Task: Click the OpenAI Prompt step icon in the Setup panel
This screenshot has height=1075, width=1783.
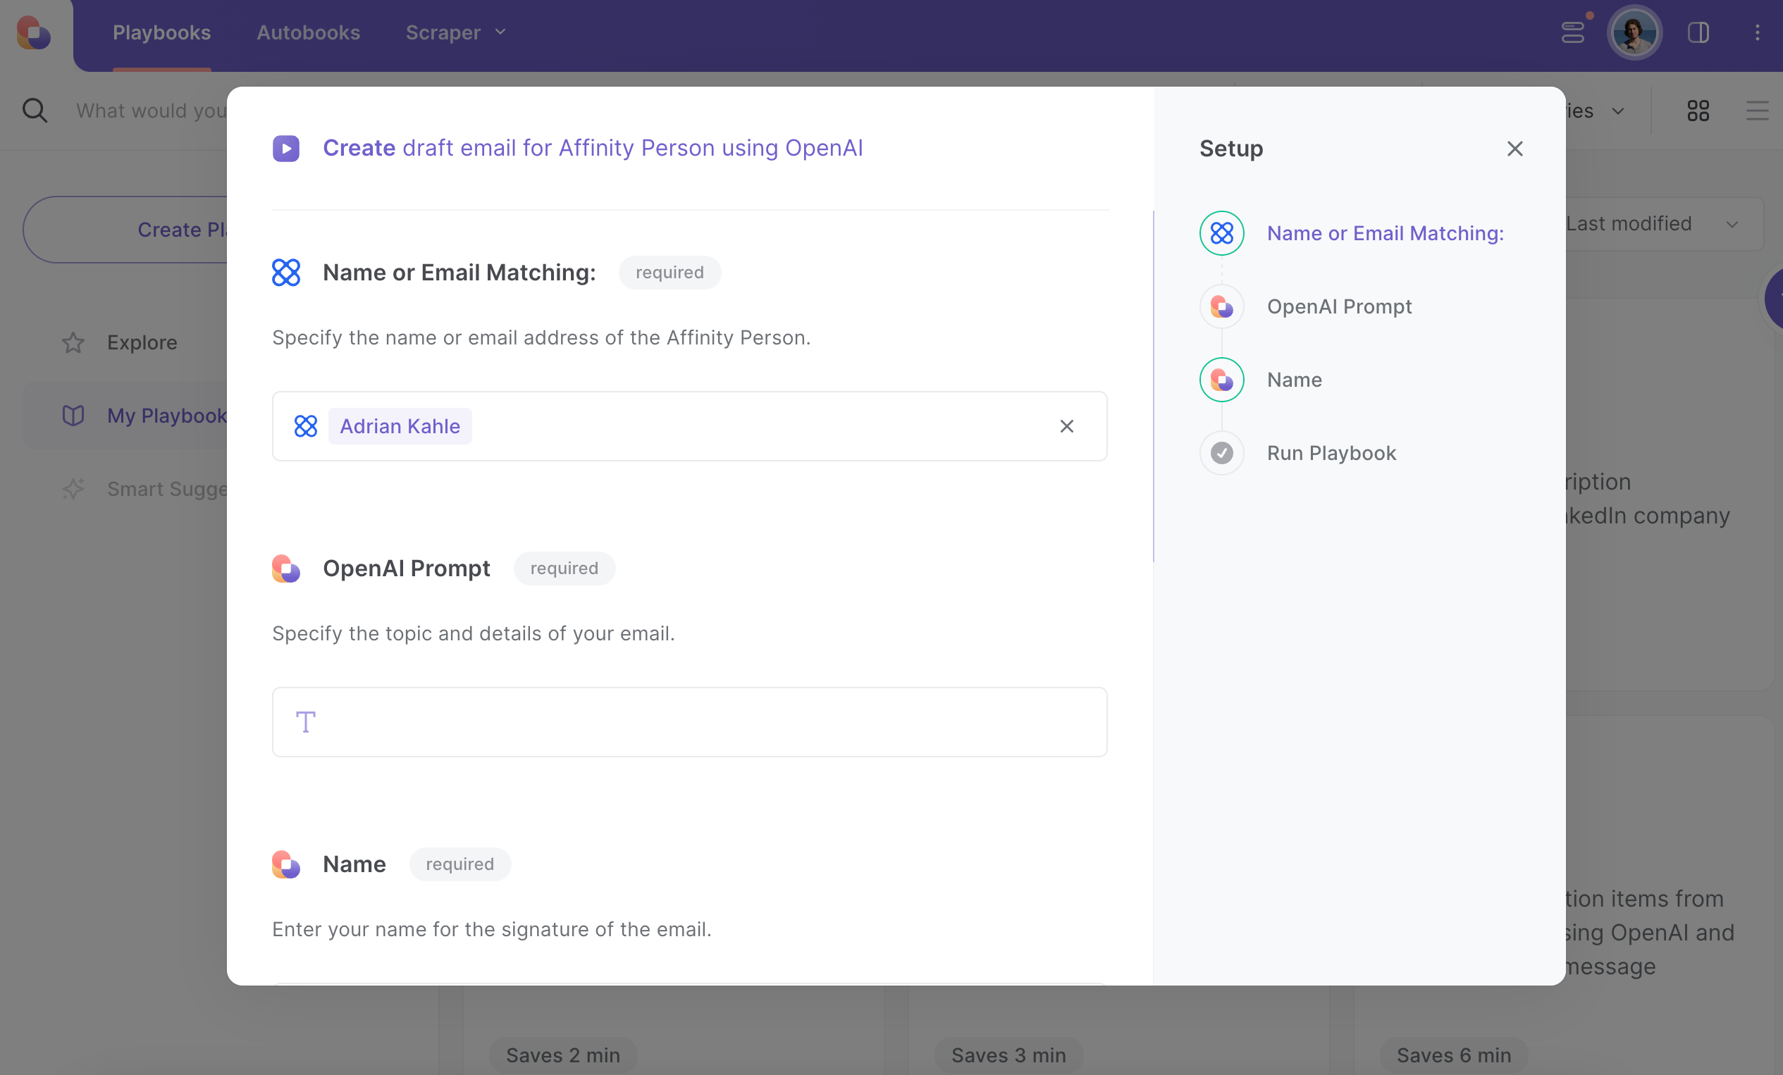Action: pyautogui.click(x=1221, y=306)
